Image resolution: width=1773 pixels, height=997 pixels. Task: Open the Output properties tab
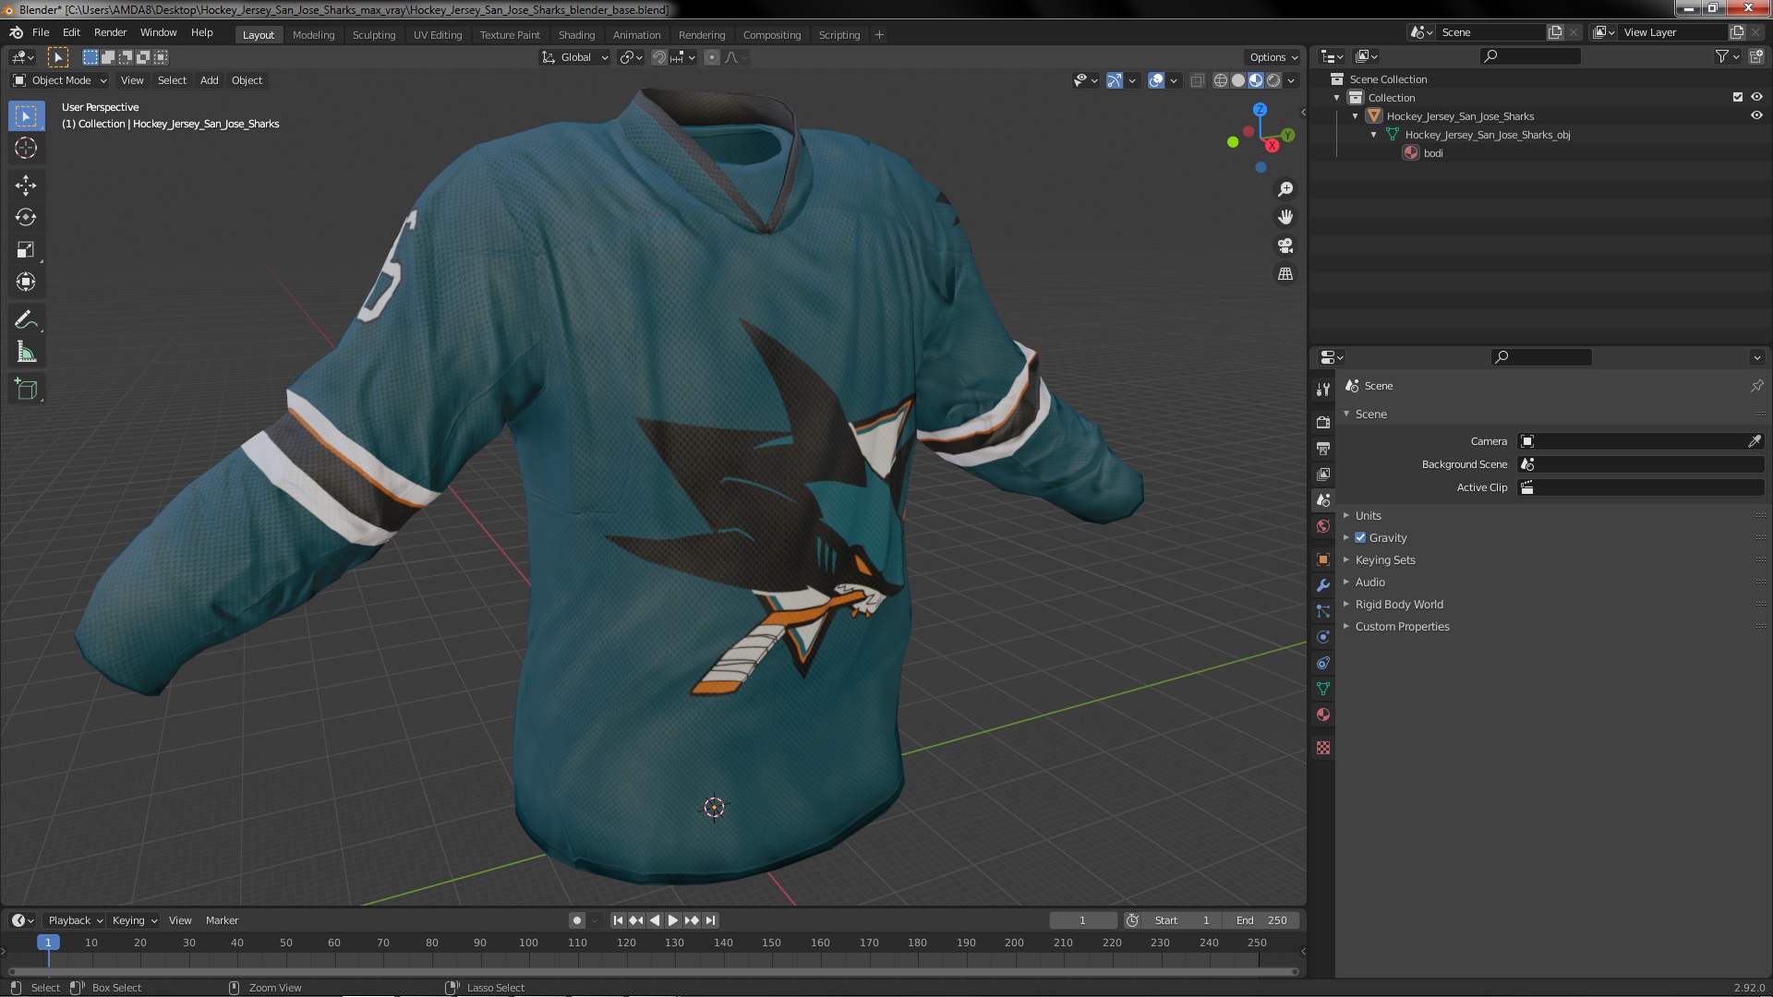pos(1323,448)
